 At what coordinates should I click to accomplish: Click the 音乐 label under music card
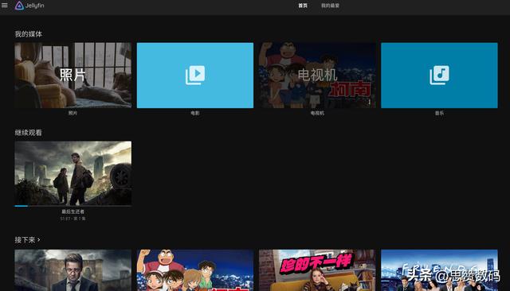439,113
